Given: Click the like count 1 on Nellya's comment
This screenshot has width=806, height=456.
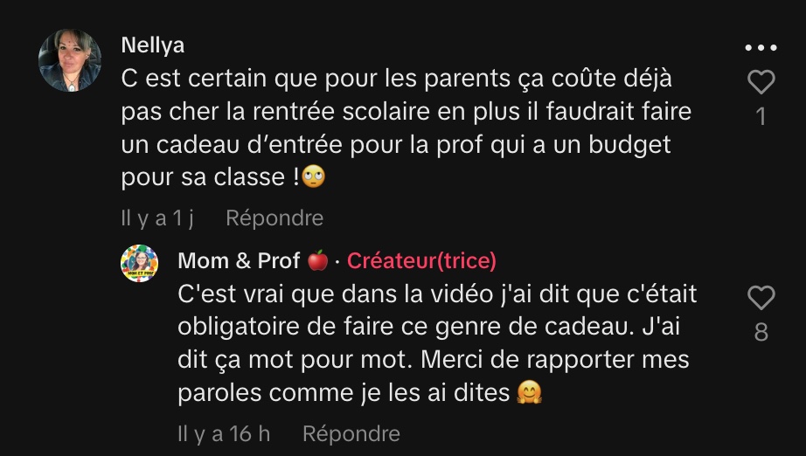Looking at the screenshot, I should tap(761, 116).
